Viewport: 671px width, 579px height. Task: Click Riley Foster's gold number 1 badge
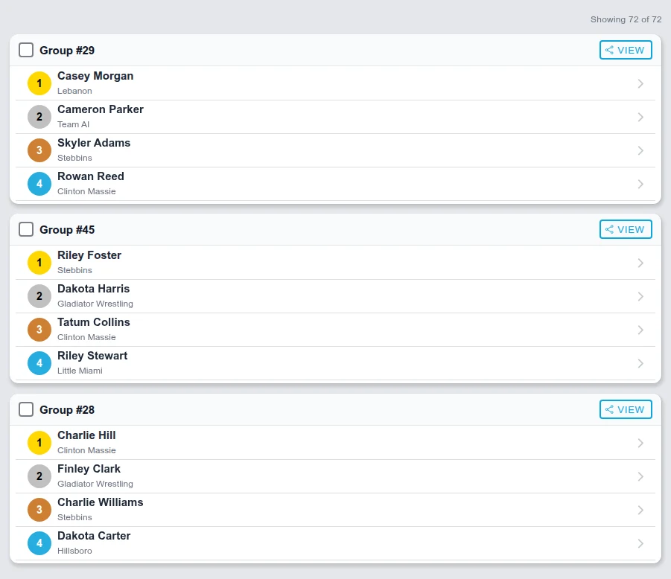point(39,263)
